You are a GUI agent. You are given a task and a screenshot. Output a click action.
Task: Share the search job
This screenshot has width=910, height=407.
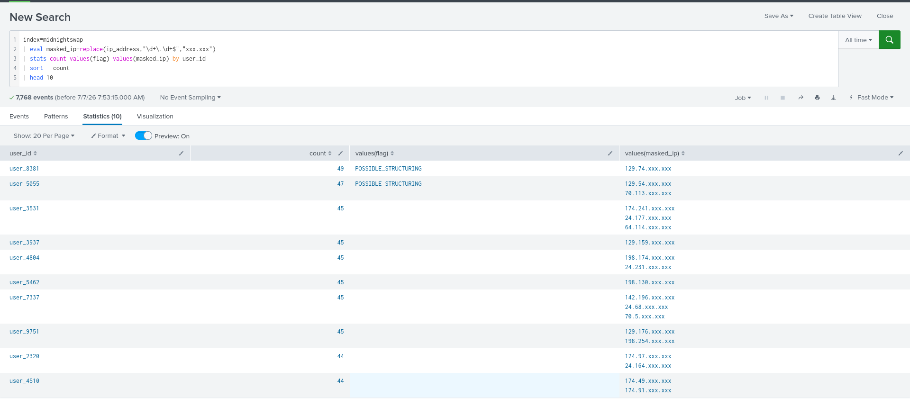coord(801,98)
